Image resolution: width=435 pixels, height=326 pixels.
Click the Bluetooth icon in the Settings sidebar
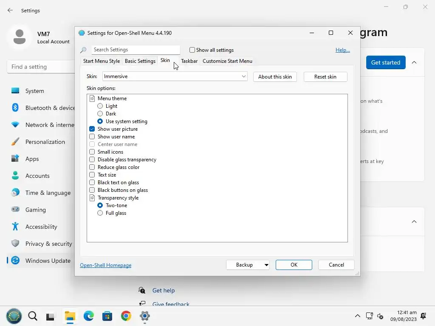(x=15, y=107)
